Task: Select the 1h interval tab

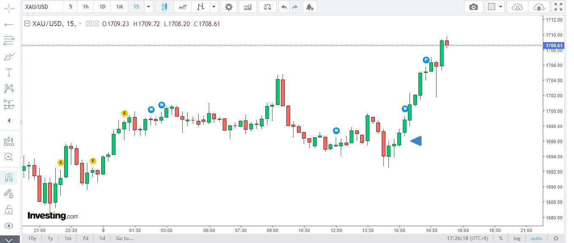Action: click(x=86, y=7)
